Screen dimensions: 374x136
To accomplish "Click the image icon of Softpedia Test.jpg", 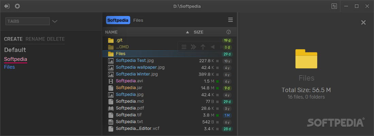I will pyautogui.click(x=111, y=61).
